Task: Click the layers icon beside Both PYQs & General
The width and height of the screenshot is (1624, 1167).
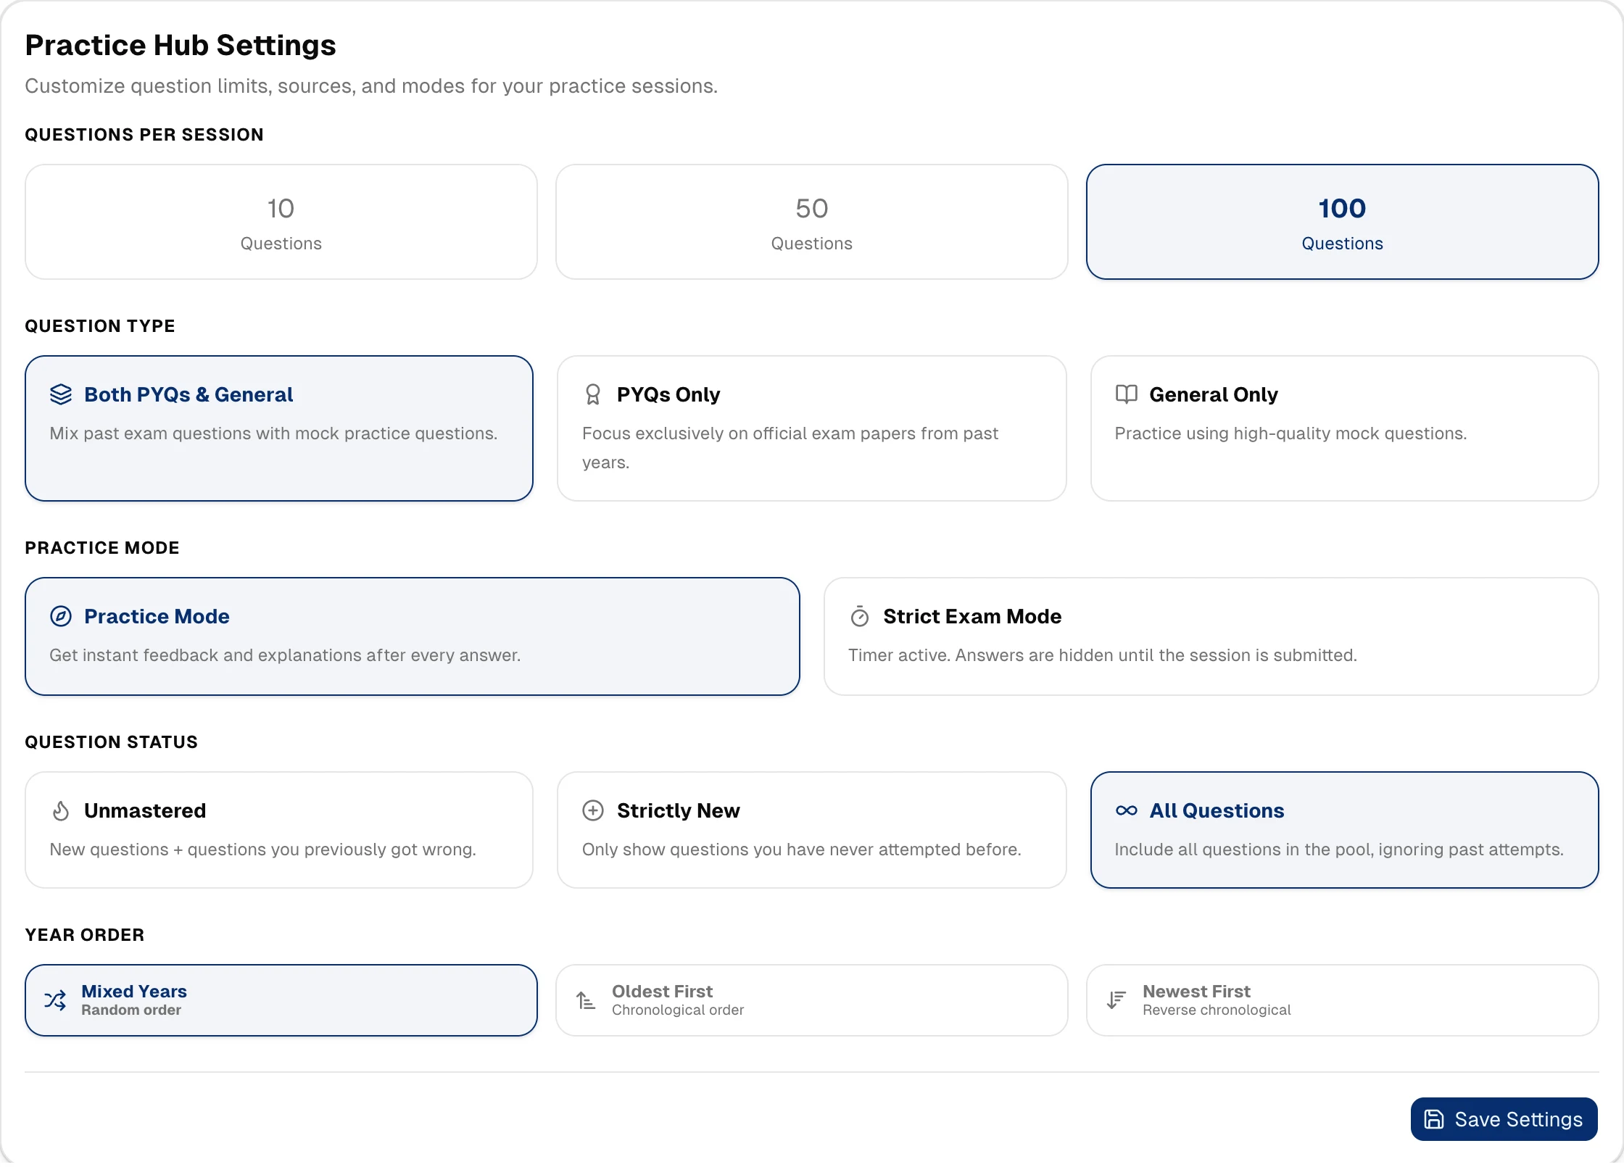Action: [x=61, y=394]
